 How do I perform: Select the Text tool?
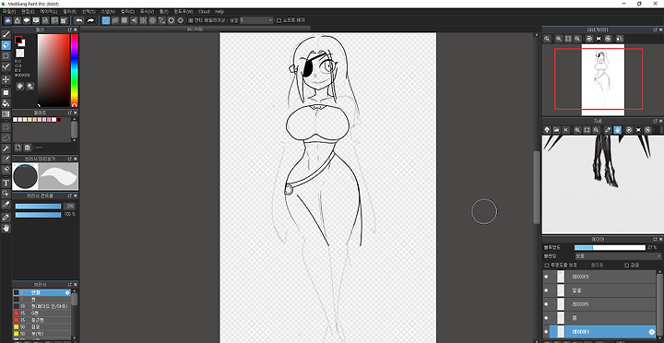click(6, 183)
